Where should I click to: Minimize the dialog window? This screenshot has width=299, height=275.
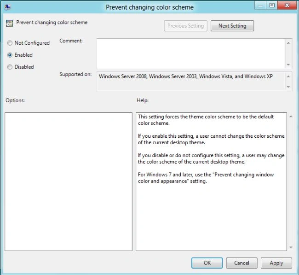coord(260,6)
